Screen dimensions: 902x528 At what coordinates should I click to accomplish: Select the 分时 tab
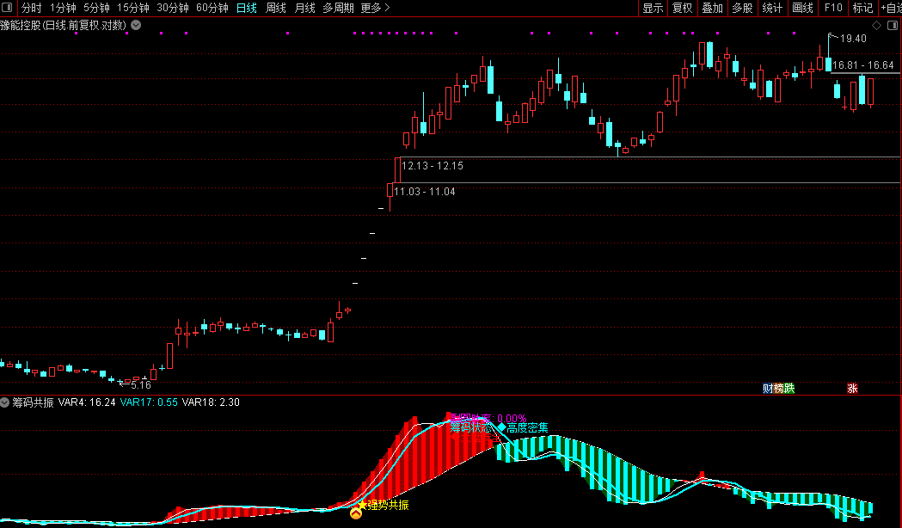32,8
